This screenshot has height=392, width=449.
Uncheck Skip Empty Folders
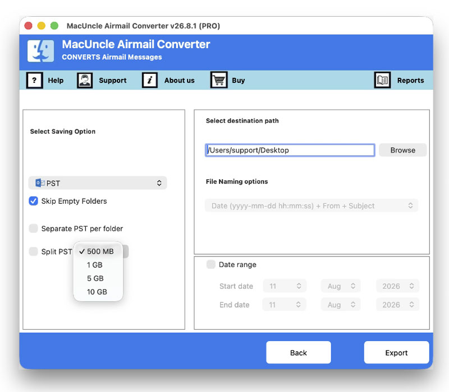[33, 201]
